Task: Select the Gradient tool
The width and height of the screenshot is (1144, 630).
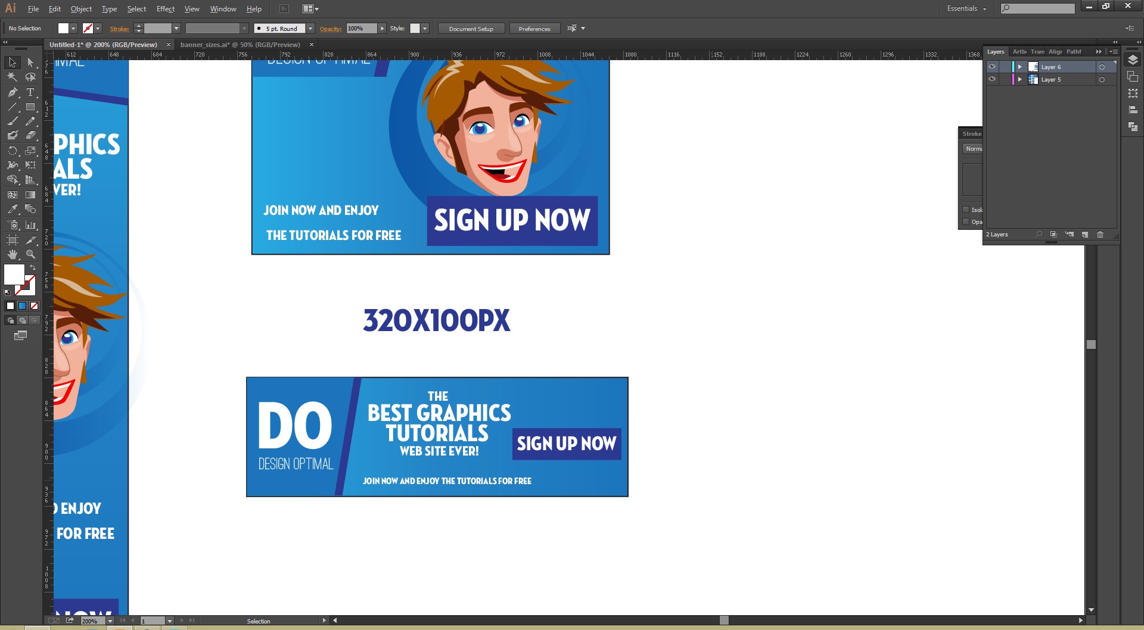Action: (30, 195)
